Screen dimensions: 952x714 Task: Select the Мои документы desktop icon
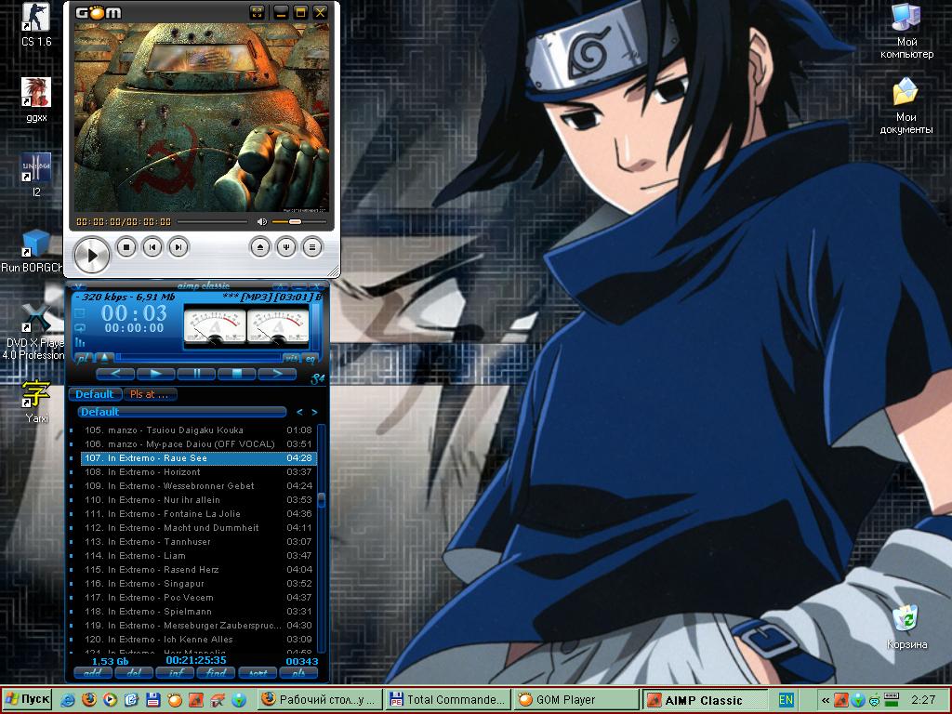(906, 106)
